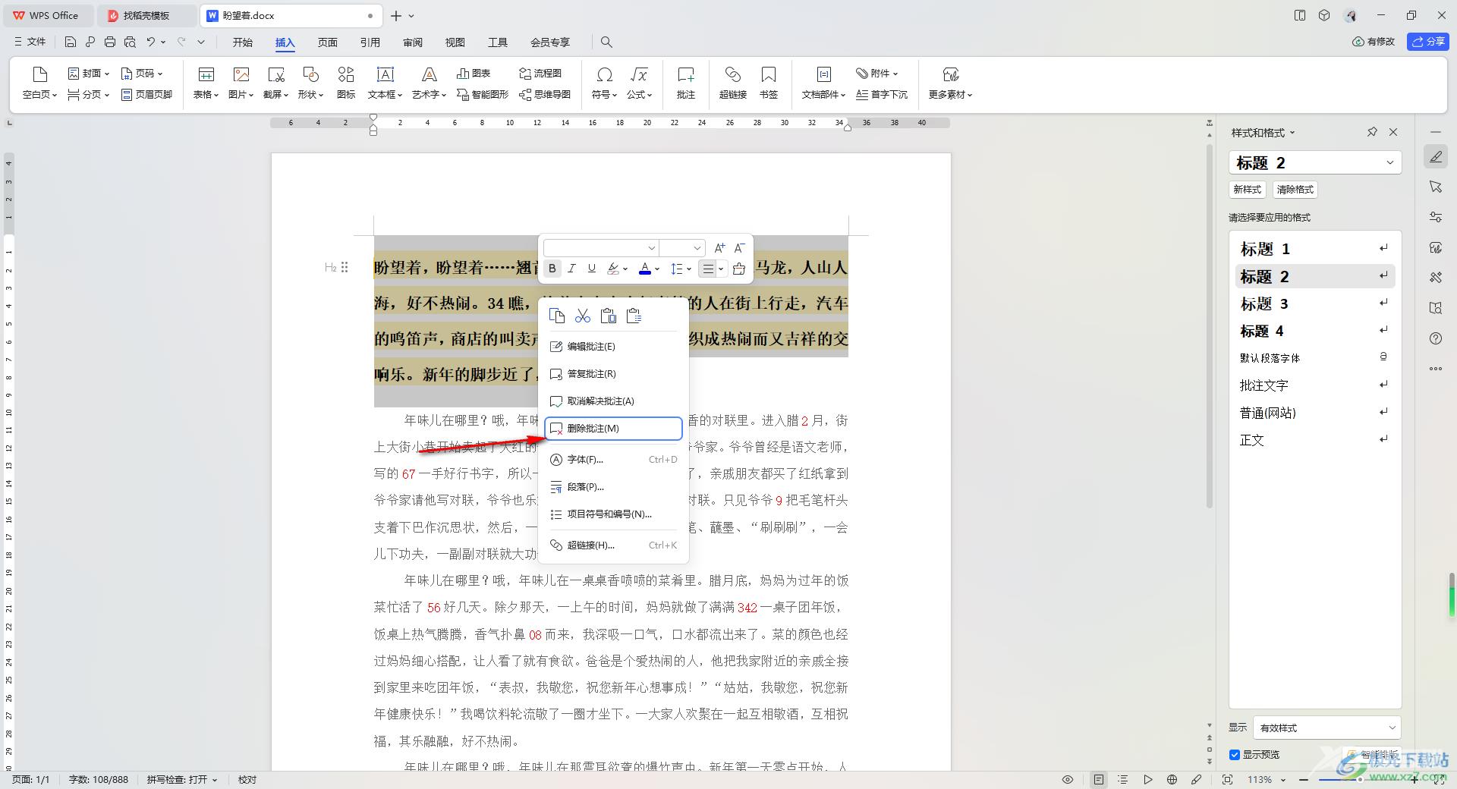Select Delete Comment (删除批注) menu item

(613, 429)
